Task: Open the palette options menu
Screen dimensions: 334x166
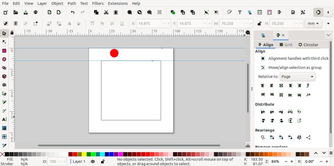Action: pos(331,153)
